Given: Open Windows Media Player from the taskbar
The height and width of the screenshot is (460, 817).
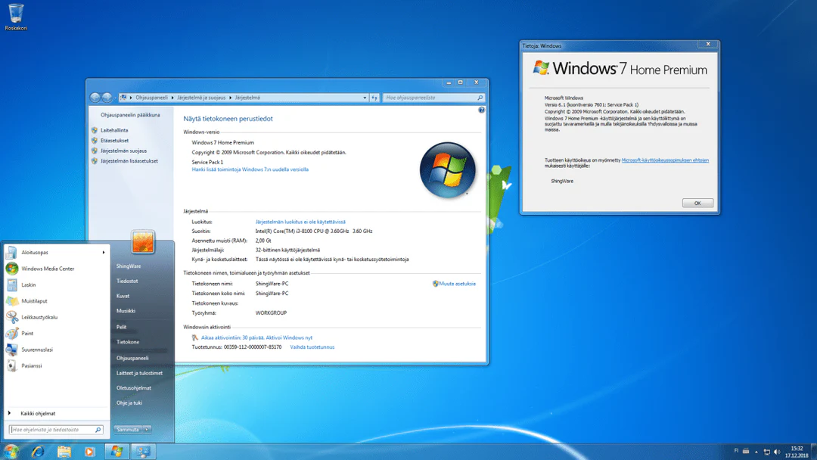Looking at the screenshot, I should point(90,451).
